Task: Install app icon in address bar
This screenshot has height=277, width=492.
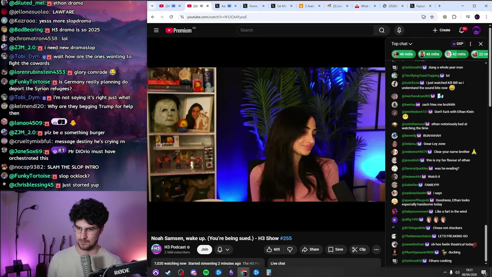Action: pyautogui.click(x=424, y=17)
